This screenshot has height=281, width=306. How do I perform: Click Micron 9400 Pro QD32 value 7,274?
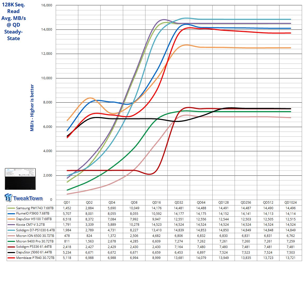(179, 241)
